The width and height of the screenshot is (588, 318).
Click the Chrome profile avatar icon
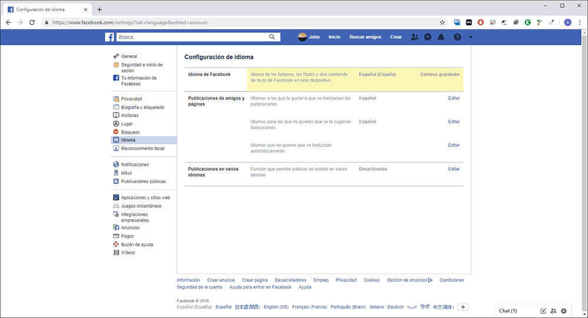tap(568, 22)
